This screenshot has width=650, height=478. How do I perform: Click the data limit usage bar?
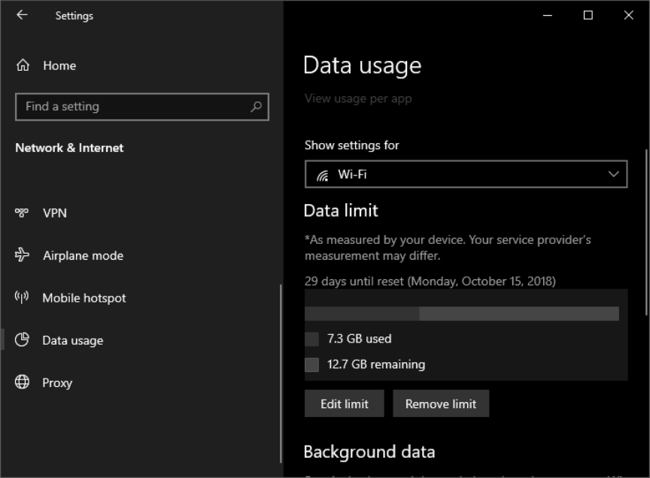point(461,314)
